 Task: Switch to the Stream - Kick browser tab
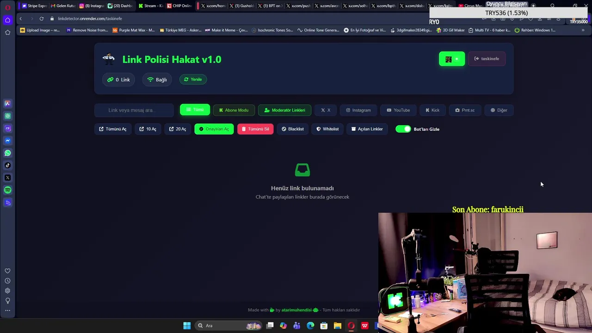click(x=151, y=6)
